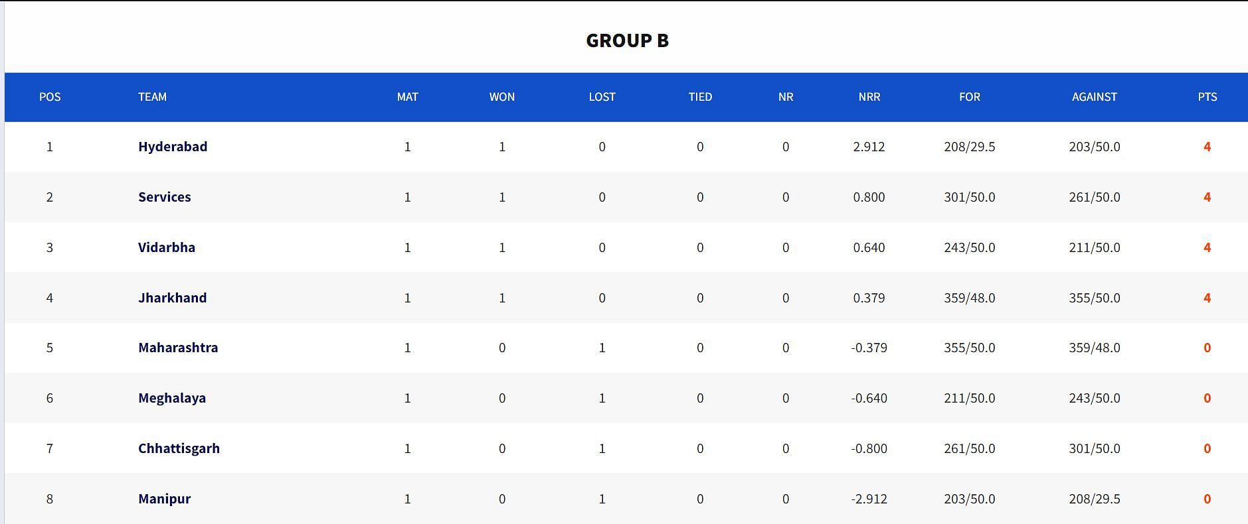
Task: Click Hyderabad's NRR value 2.912
Action: (869, 147)
